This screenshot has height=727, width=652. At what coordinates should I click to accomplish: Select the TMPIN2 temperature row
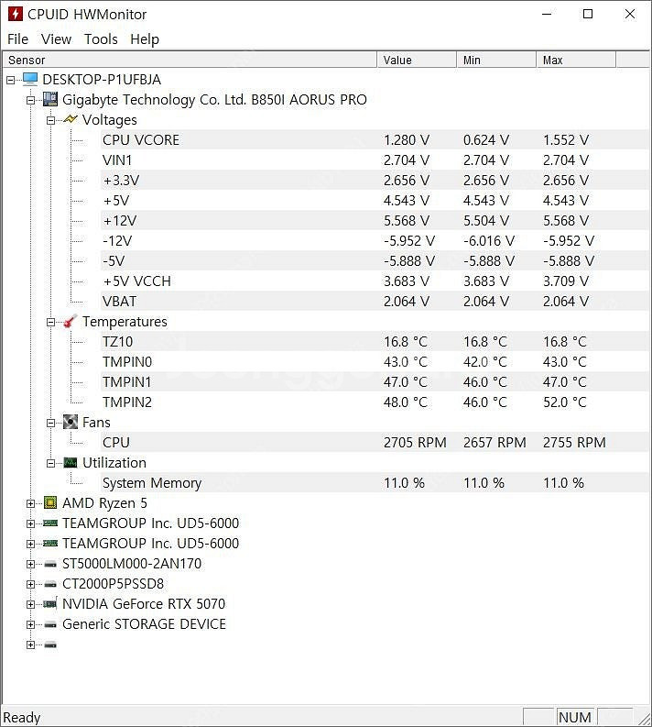[x=375, y=402]
